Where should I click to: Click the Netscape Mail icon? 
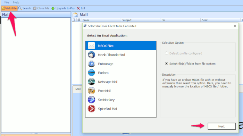click(91, 82)
